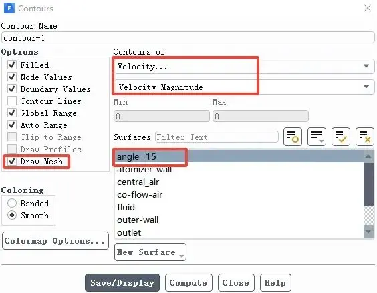
Task: Click the toggle tree view surfaces icon
Action: (x=293, y=137)
